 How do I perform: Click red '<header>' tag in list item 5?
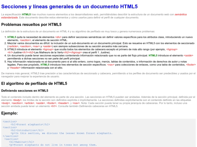click(15, 68)
